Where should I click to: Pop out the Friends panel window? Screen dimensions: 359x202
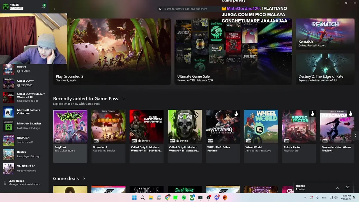(348, 188)
